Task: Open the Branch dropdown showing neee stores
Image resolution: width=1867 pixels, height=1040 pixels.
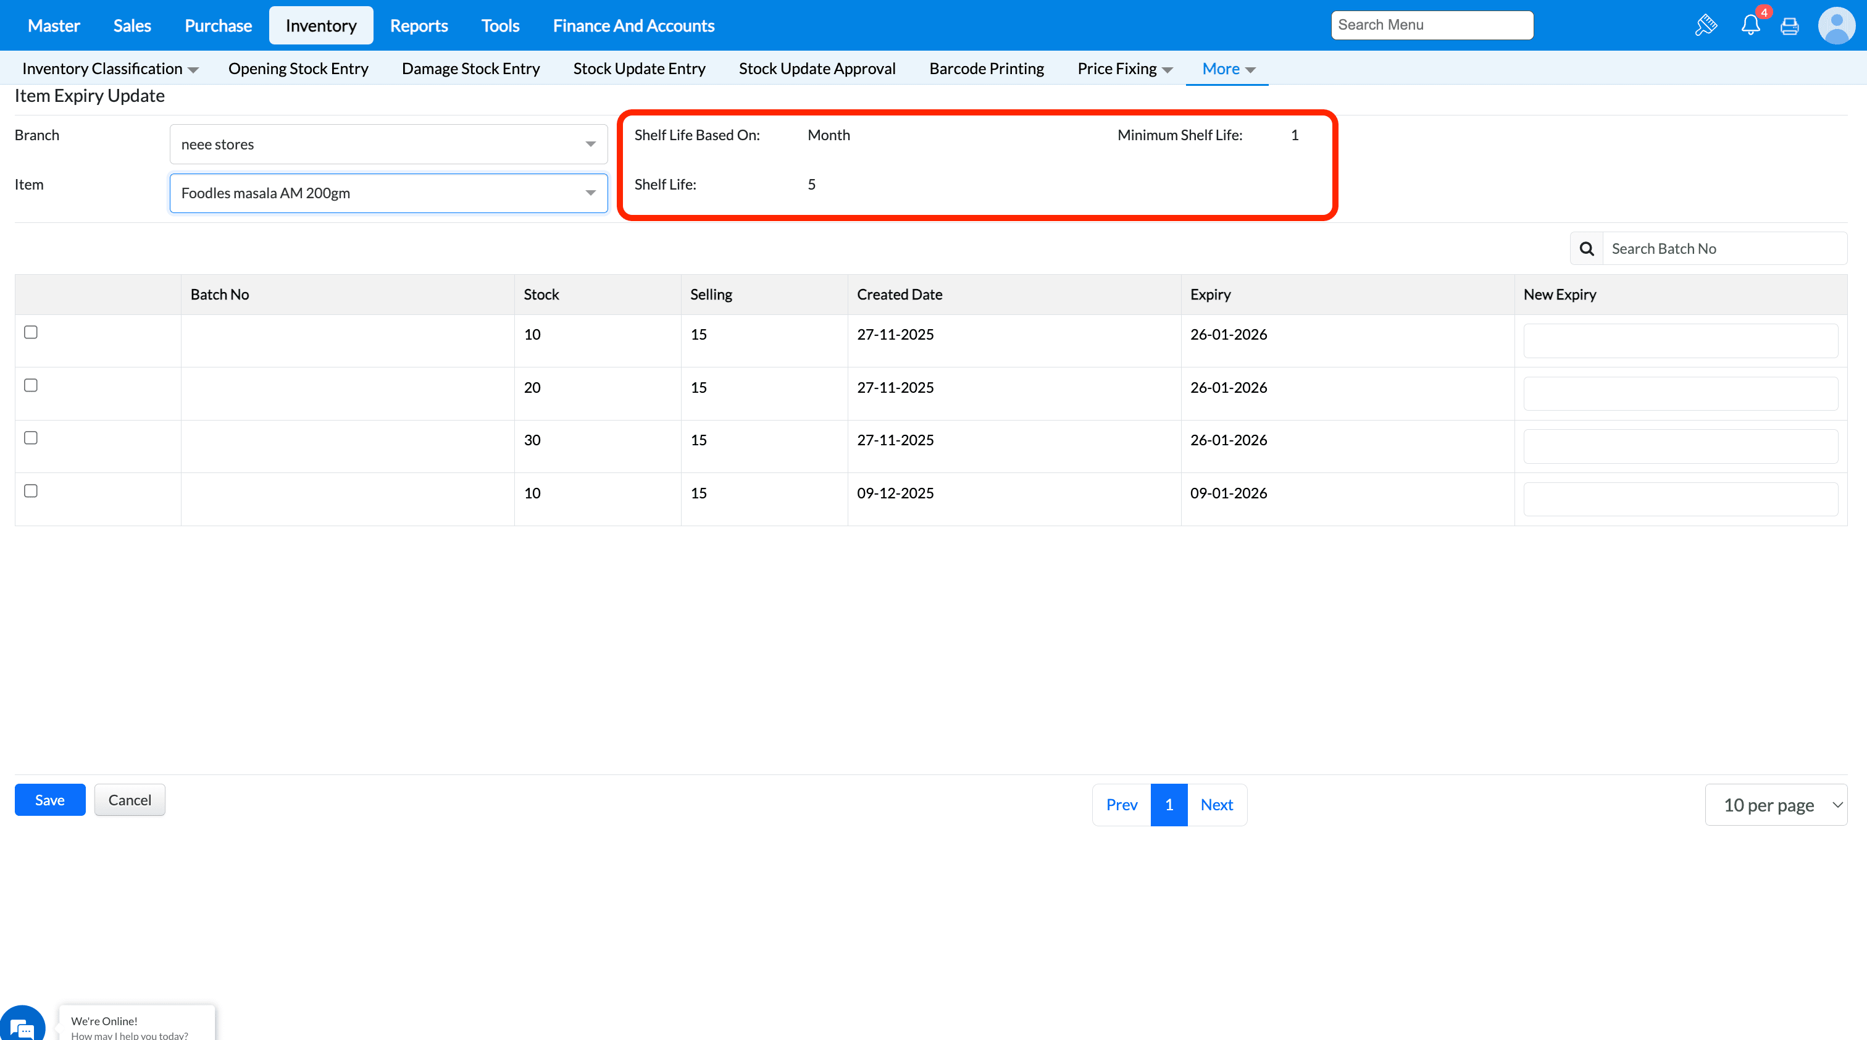Action: [x=388, y=145]
